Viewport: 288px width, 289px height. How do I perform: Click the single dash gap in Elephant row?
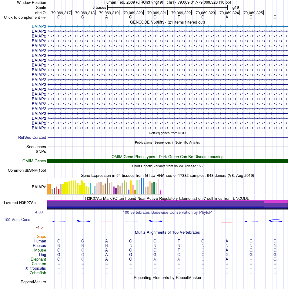point(251,259)
